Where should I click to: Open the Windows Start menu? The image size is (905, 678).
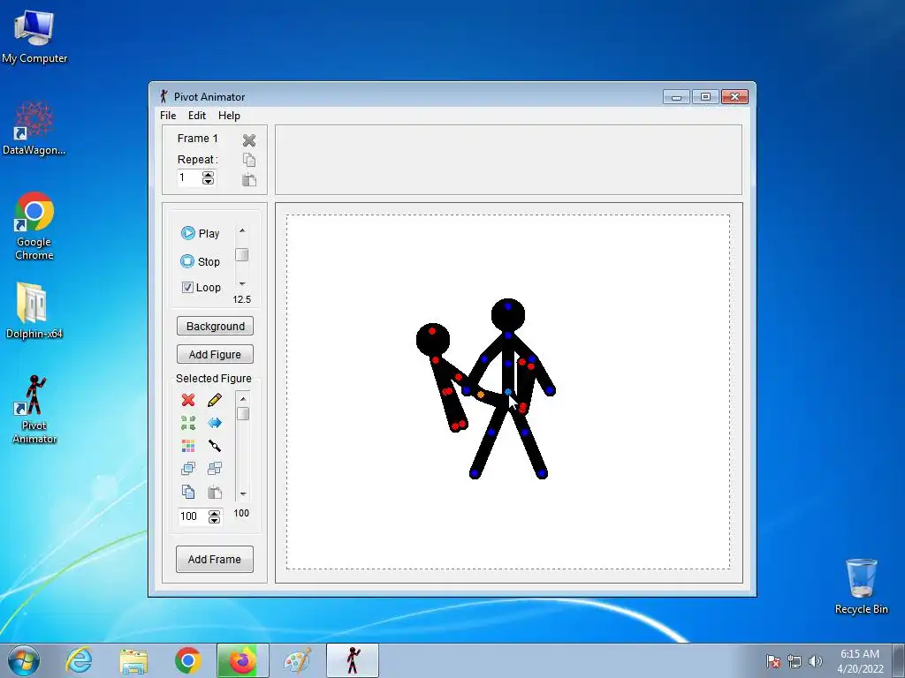point(24,660)
